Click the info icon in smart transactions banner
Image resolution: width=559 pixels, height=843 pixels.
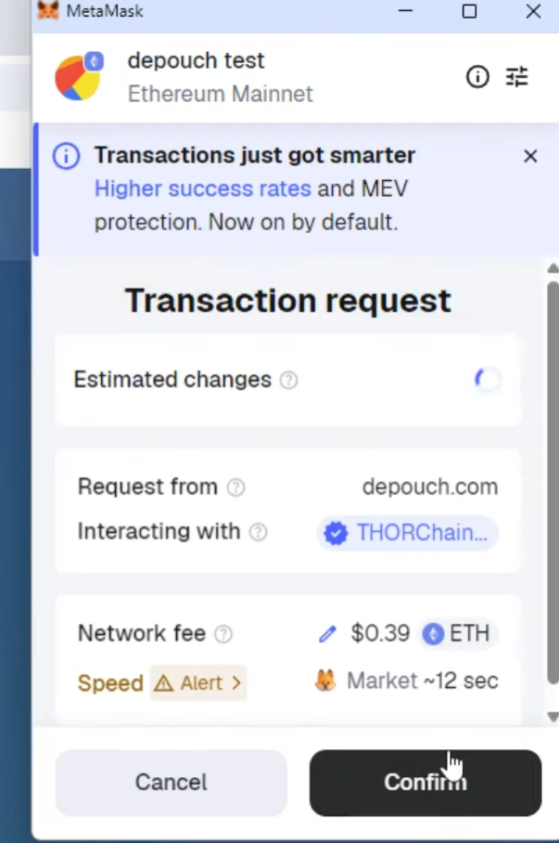pyautogui.click(x=66, y=156)
